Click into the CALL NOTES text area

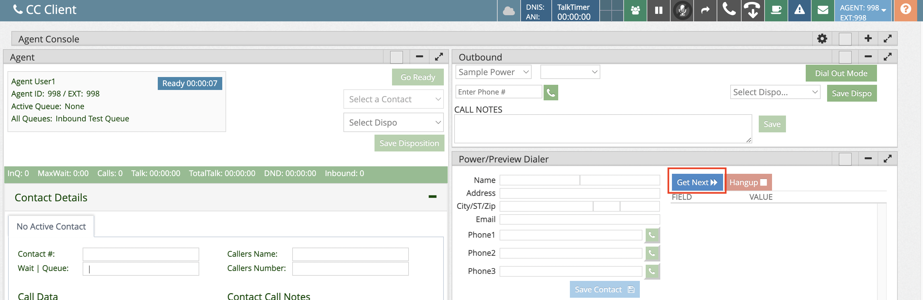click(x=603, y=129)
